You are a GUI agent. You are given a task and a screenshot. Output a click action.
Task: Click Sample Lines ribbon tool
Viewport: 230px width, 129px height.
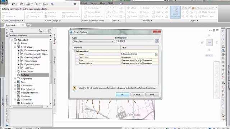(x=92, y=12)
